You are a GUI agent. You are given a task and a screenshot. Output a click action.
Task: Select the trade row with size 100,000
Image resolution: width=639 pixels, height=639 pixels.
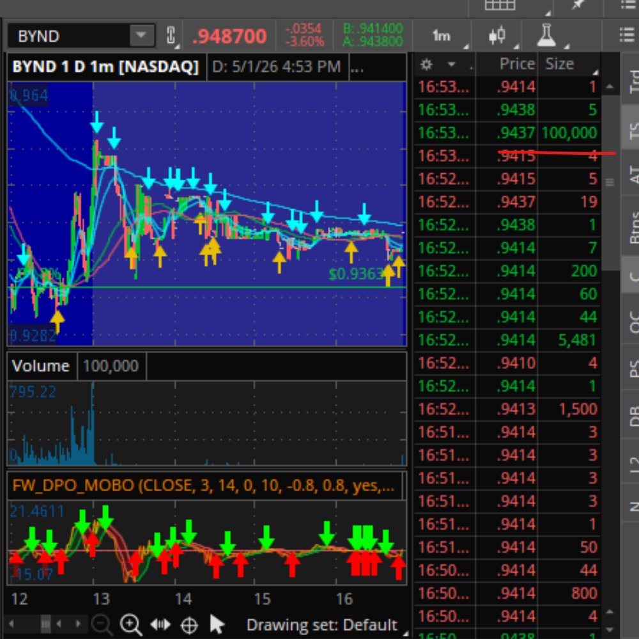[508, 132]
